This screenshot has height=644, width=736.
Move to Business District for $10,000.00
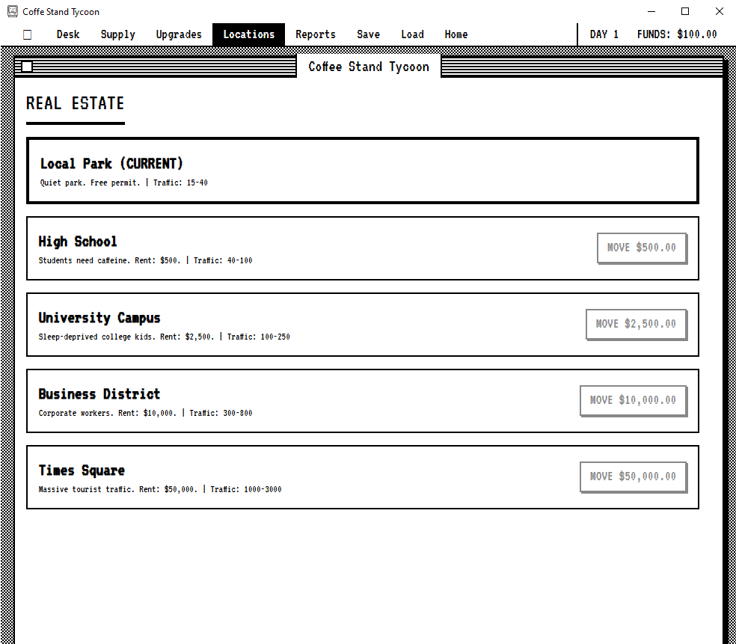click(634, 400)
